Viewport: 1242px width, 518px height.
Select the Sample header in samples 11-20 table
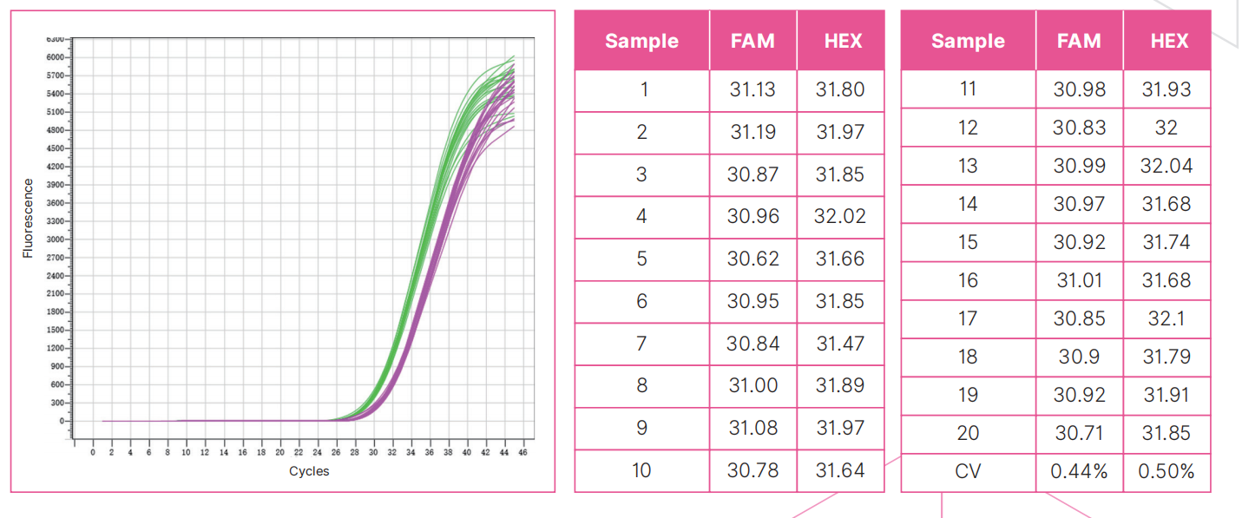pos(968,41)
